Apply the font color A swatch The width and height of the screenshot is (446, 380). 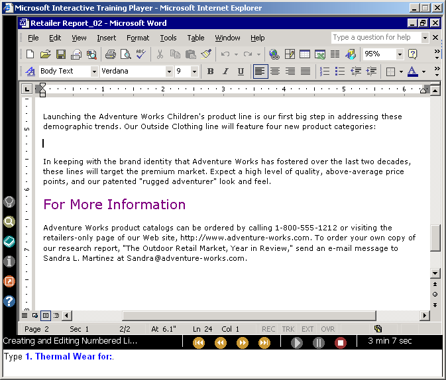[x=412, y=71]
